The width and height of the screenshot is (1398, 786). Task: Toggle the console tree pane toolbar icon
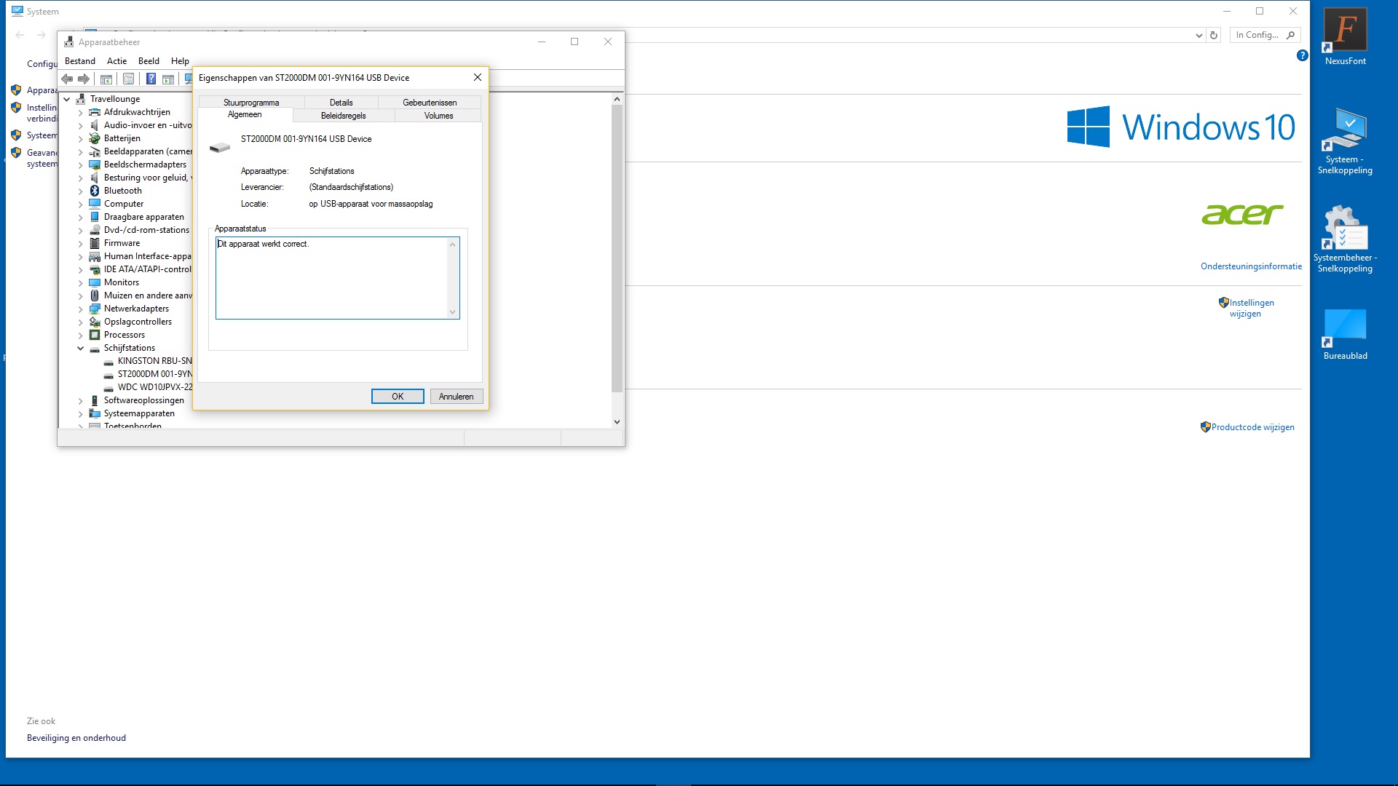coord(106,79)
